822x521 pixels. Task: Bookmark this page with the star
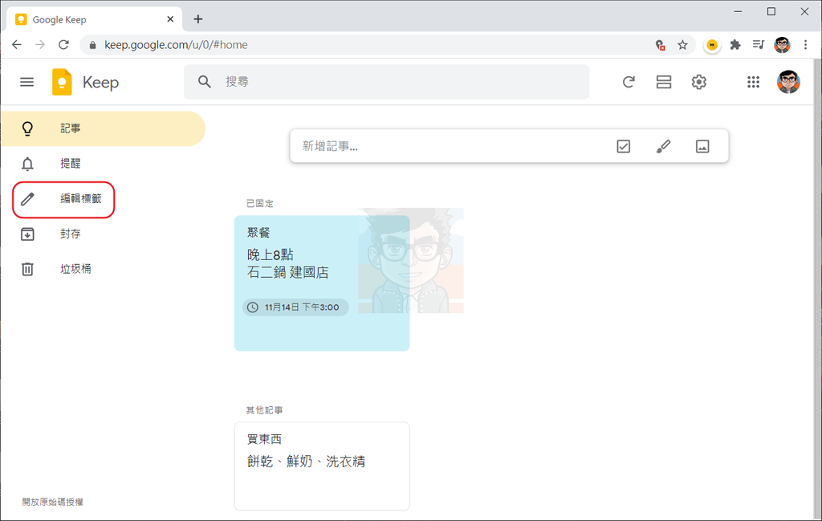682,45
